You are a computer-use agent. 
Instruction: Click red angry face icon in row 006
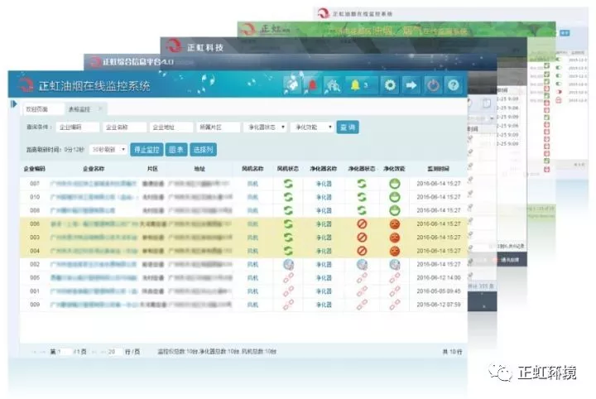[x=395, y=224]
